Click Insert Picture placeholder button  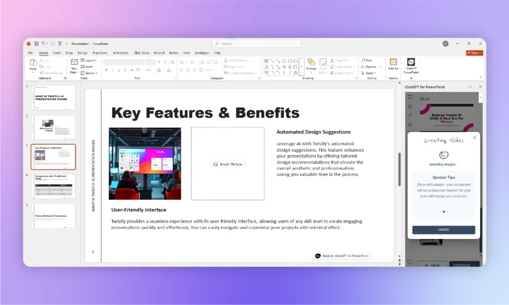click(x=228, y=164)
